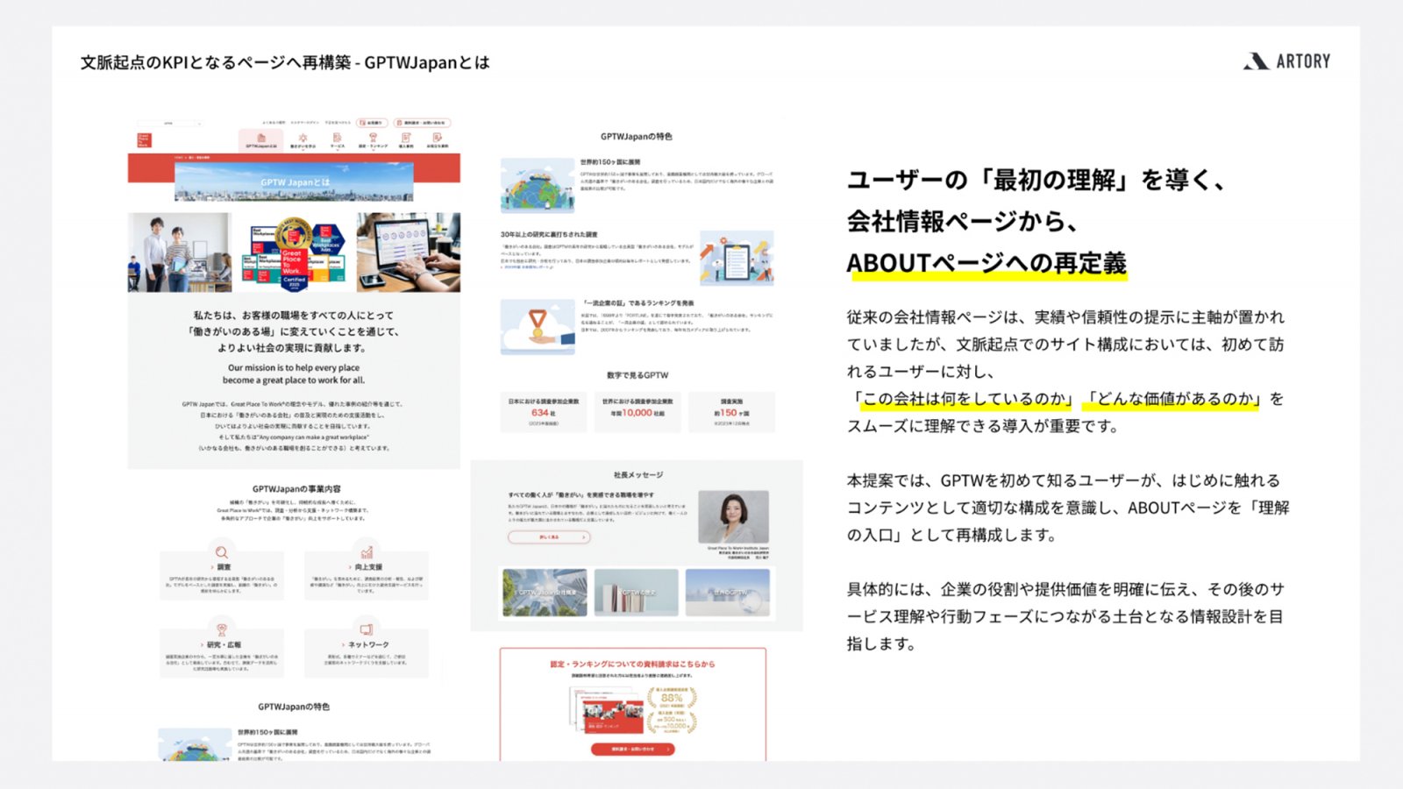Open the 研究・広報 link

point(222,644)
